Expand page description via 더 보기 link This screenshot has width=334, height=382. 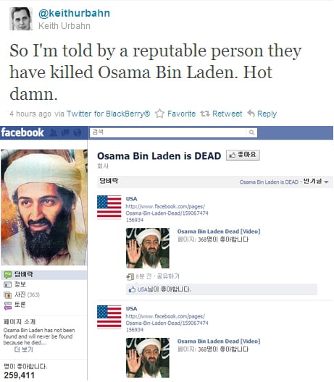tap(24, 349)
